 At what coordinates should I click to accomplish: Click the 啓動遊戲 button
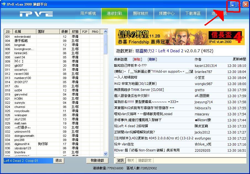[x=97, y=161]
